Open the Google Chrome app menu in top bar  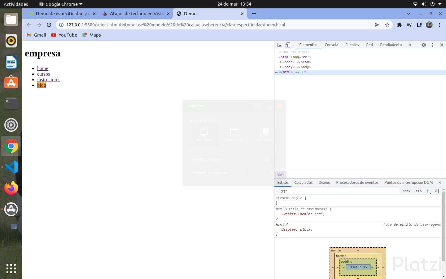61,4
